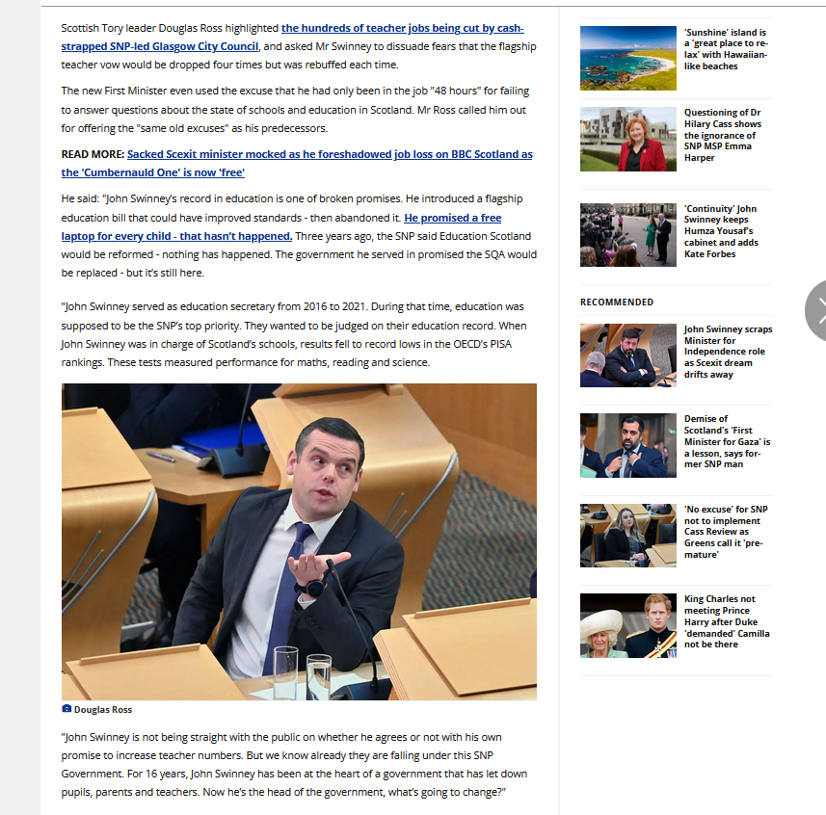826x815 pixels.
Task: Click the paragraph 'John Swinney is not being straight'
Action: [294, 765]
